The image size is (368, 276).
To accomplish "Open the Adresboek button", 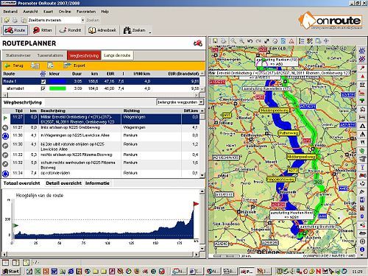I will (x=102, y=30).
